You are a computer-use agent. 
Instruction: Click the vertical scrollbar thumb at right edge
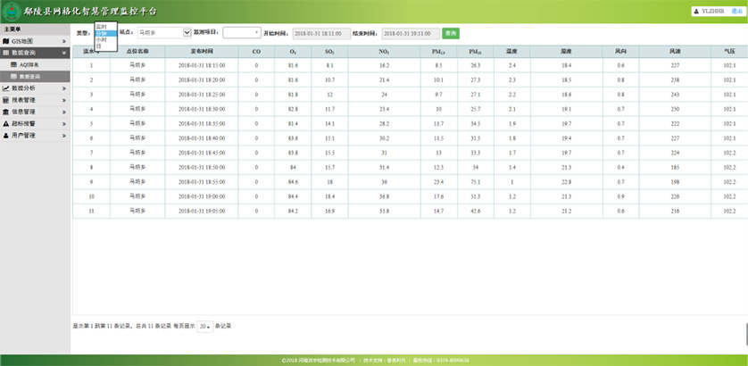click(746, 334)
